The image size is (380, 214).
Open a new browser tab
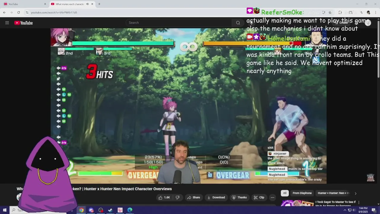pyautogui.click(x=99, y=4)
